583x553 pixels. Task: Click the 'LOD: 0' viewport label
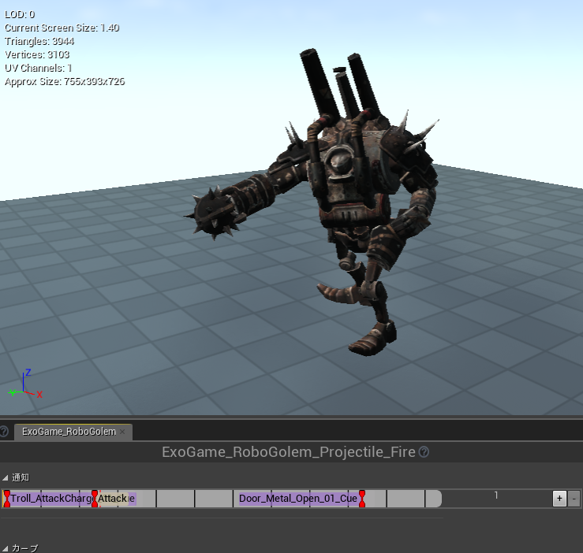click(20, 14)
